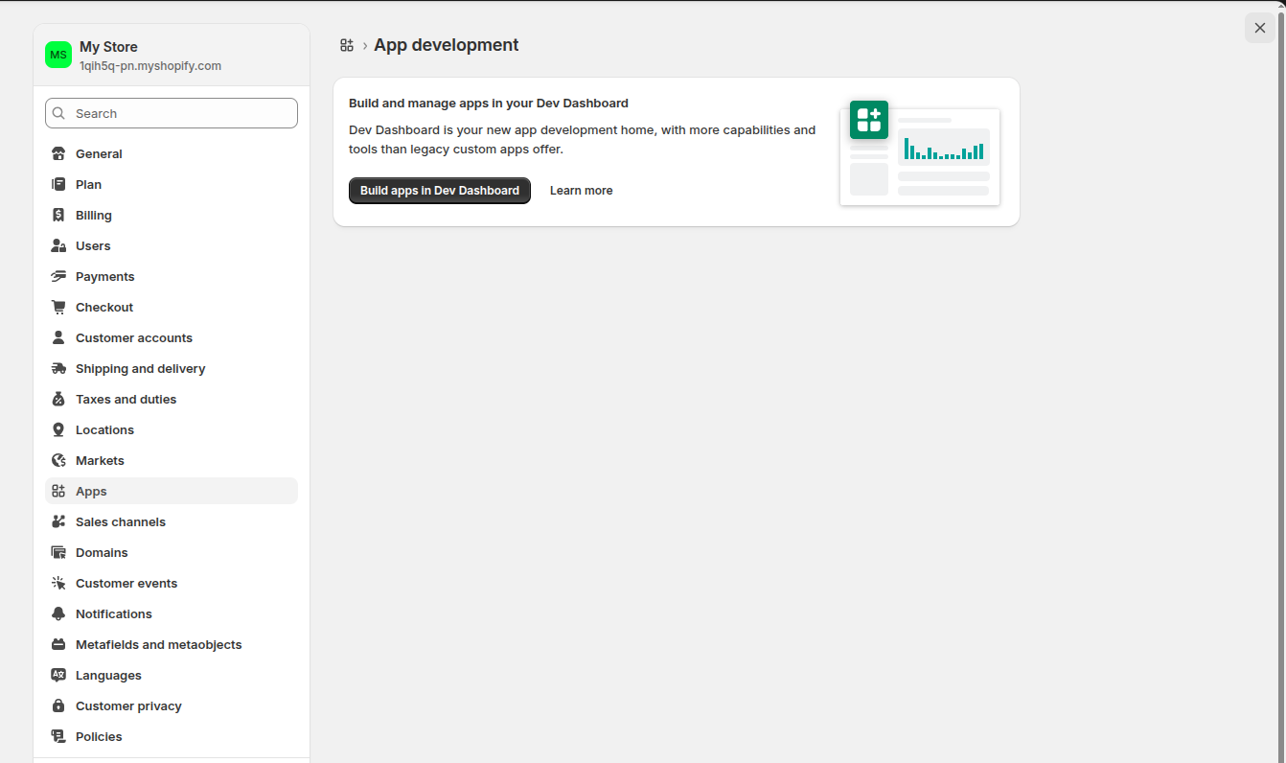Click the green MS store avatar

coord(58,55)
